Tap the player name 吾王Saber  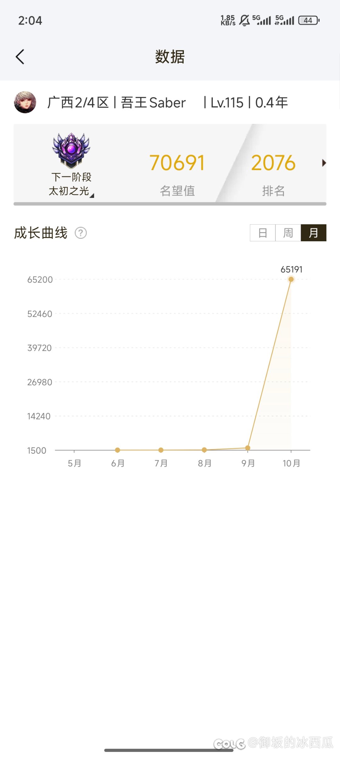(153, 103)
